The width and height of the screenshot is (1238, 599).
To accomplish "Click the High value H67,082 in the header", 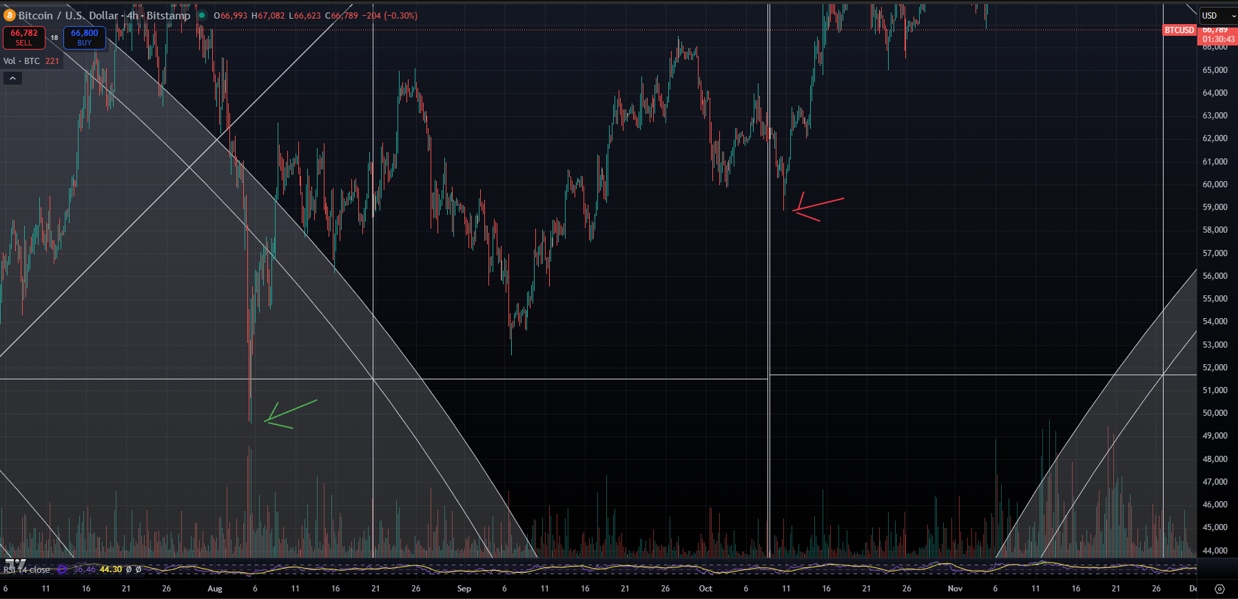I will click(268, 15).
